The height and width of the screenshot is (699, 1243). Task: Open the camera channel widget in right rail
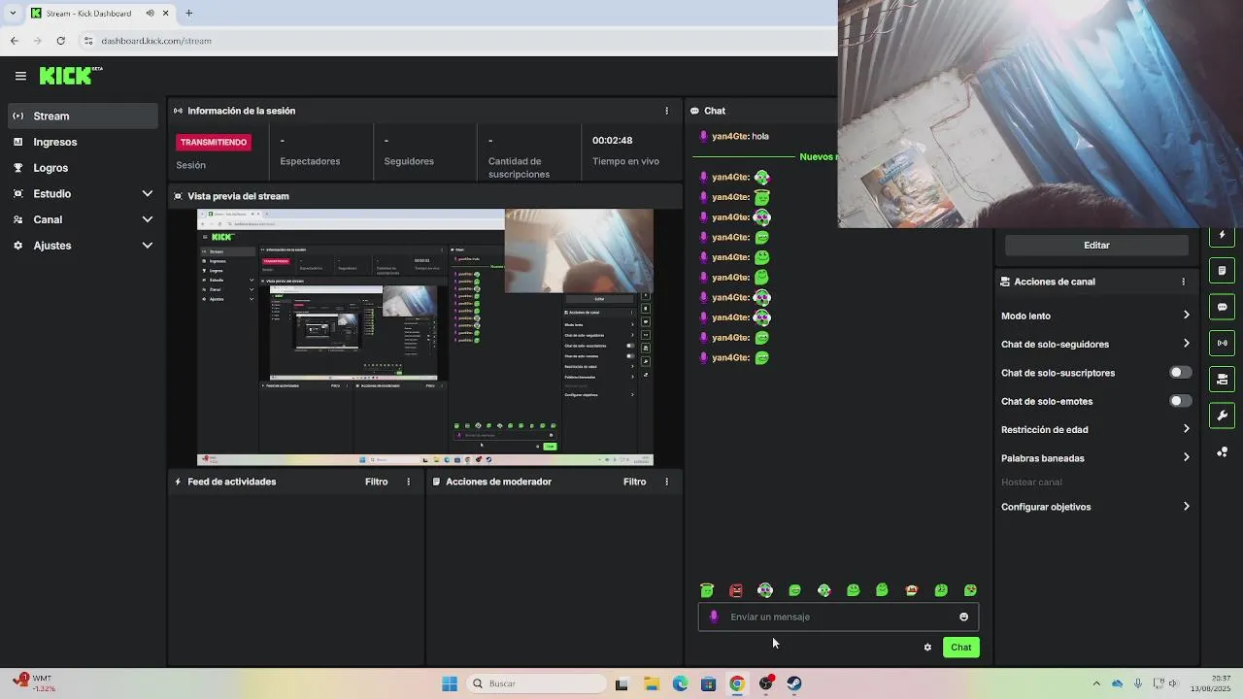pyautogui.click(x=1223, y=380)
